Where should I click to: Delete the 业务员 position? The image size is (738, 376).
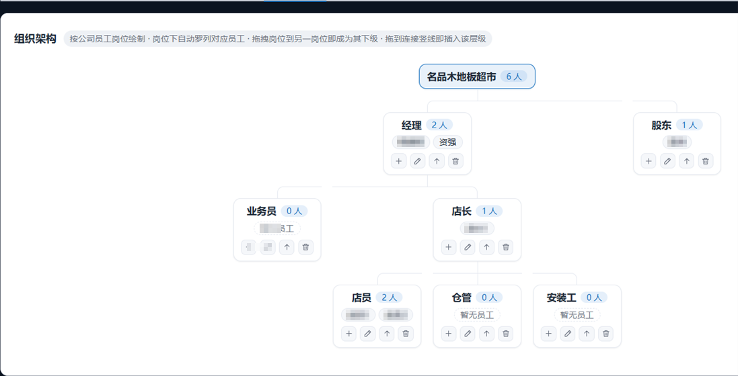pyautogui.click(x=306, y=247)
